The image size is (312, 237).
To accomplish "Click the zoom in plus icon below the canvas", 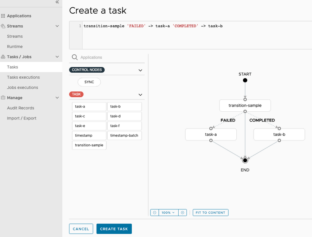I will (x=183, y=212).
